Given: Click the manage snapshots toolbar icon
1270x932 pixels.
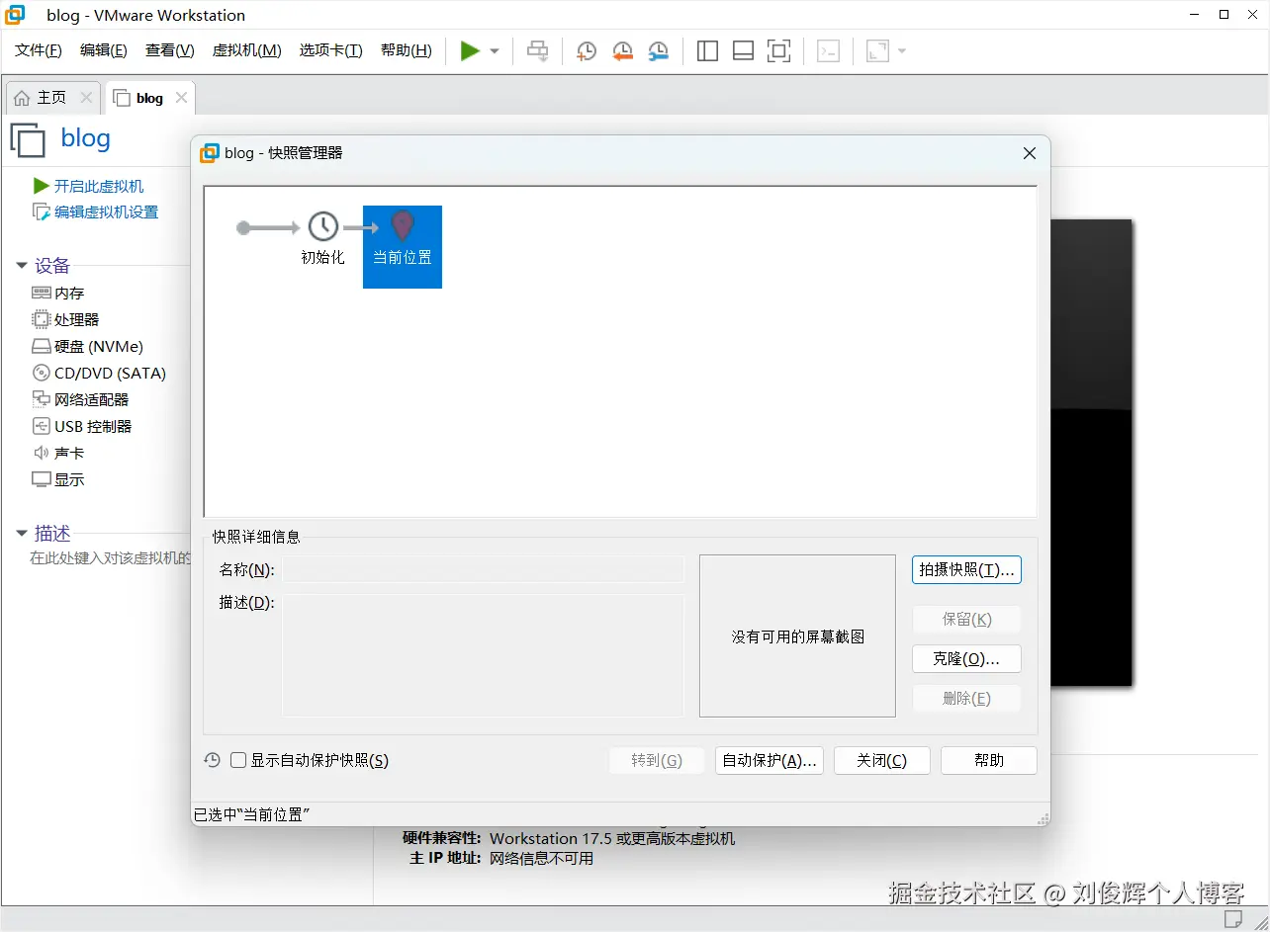Looking at the screenshot, I should click(658, 51).
